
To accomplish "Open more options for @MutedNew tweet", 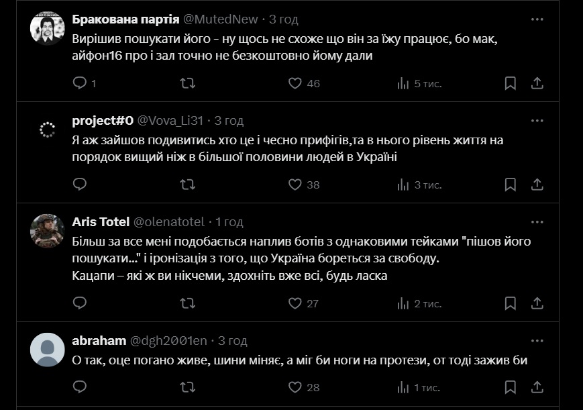I will 537,19.
